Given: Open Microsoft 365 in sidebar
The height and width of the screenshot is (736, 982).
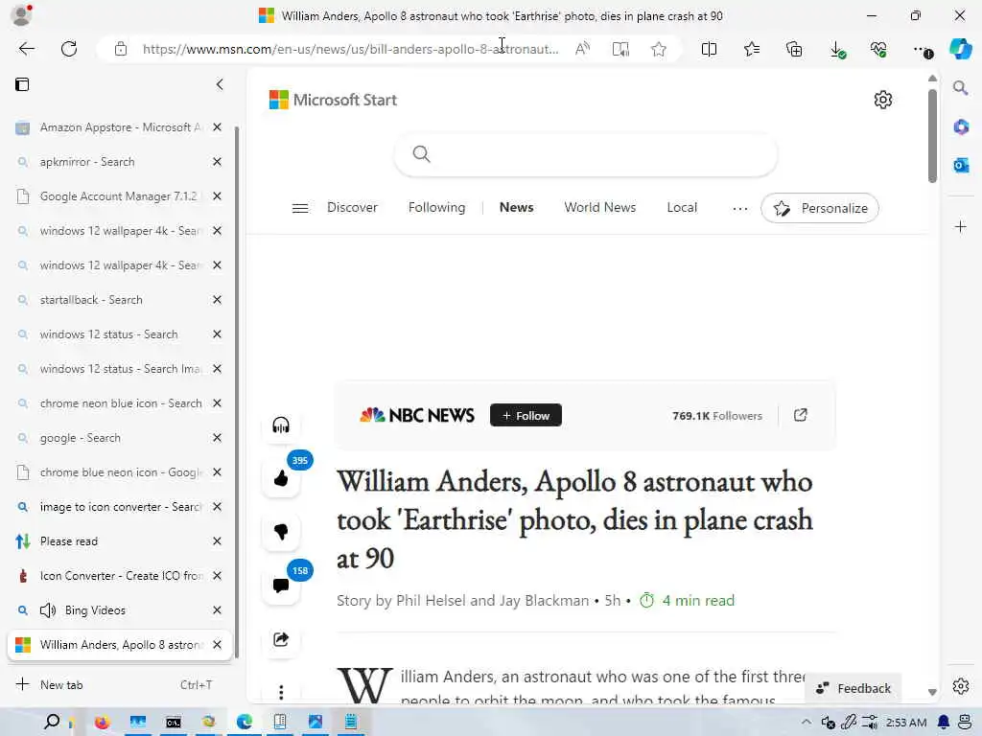Looking at the screenshot, I should coord(961,127).
